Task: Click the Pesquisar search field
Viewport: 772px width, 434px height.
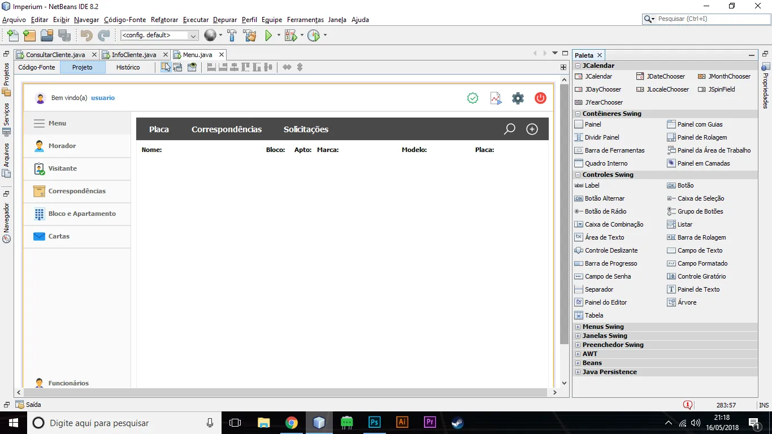Action: 705,19
